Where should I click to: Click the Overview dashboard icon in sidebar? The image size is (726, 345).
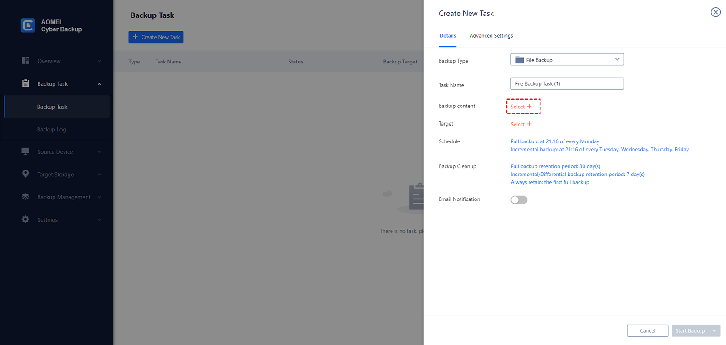25,61
